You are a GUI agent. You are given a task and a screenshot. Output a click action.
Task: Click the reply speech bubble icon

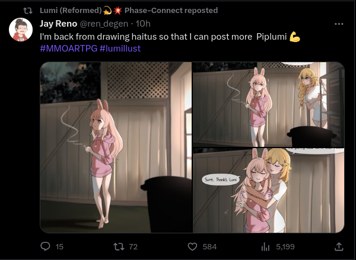click(x=45, y=246)
